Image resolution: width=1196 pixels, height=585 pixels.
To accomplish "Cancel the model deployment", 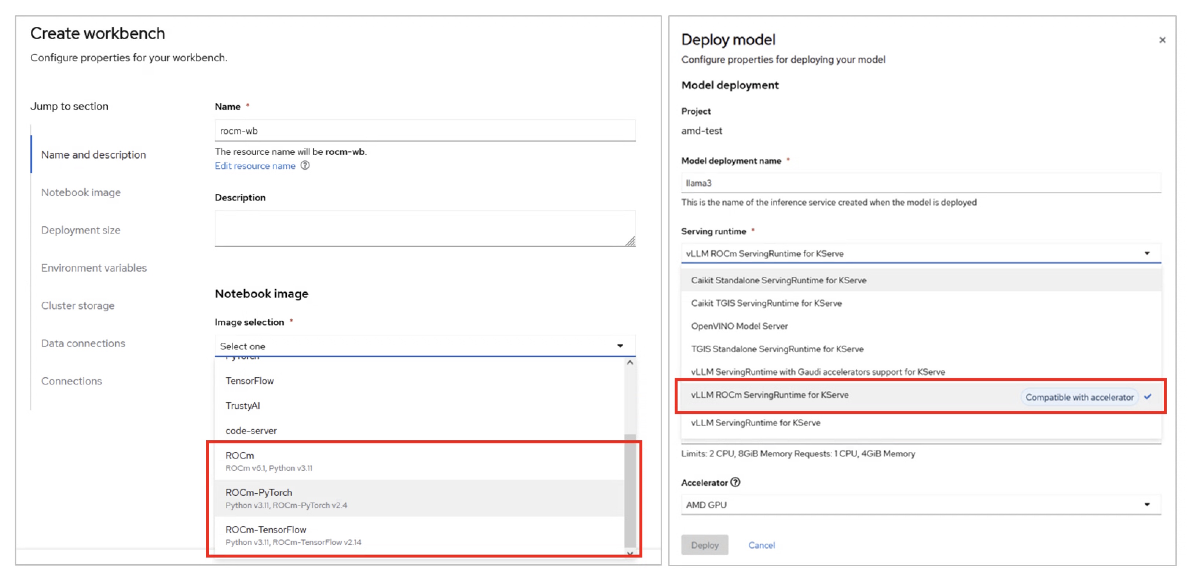I will [x=762, y=545].
